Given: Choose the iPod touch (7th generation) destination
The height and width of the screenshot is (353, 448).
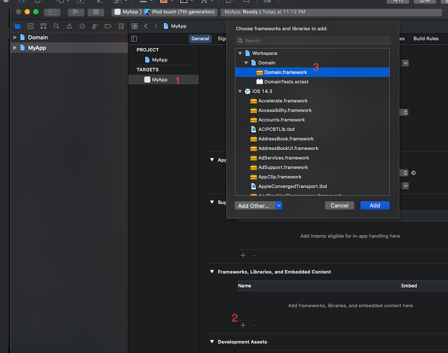Looking at the screenshot, I should coord(180,12).
